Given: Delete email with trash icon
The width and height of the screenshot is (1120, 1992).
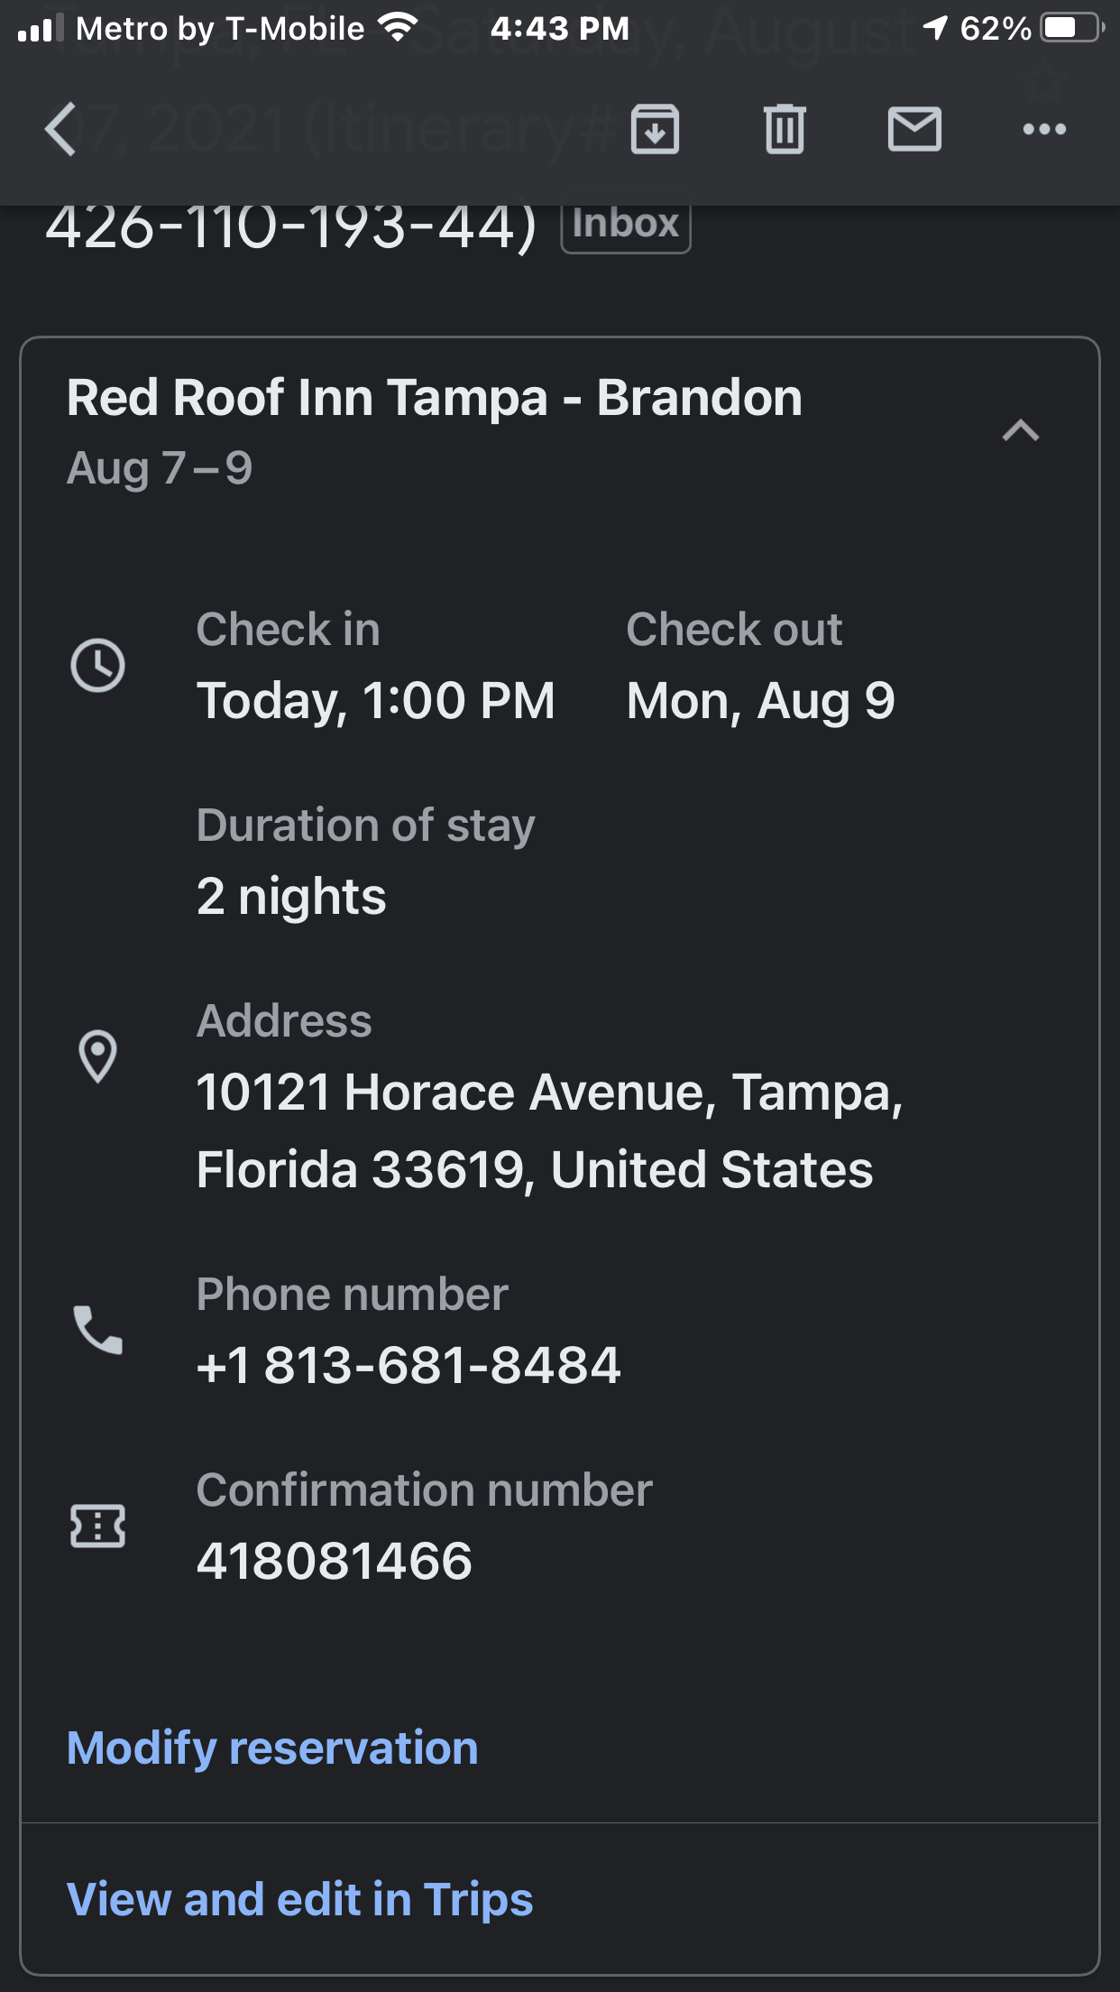Looking at the screenshot, I should tap(785, 129).
